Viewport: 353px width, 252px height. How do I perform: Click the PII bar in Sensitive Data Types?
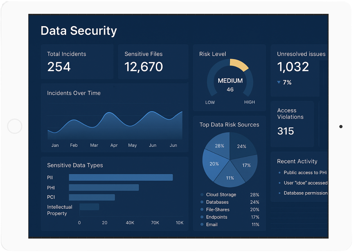tap(121, 177)
